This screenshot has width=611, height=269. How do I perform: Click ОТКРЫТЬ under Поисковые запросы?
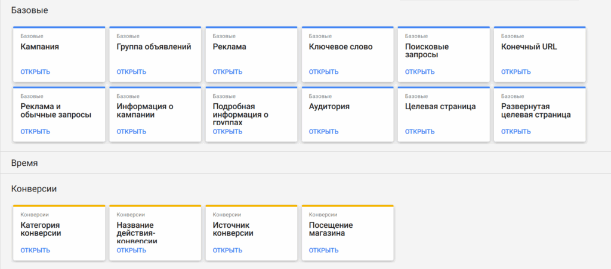pyautogui.click(x=419, y=72)
